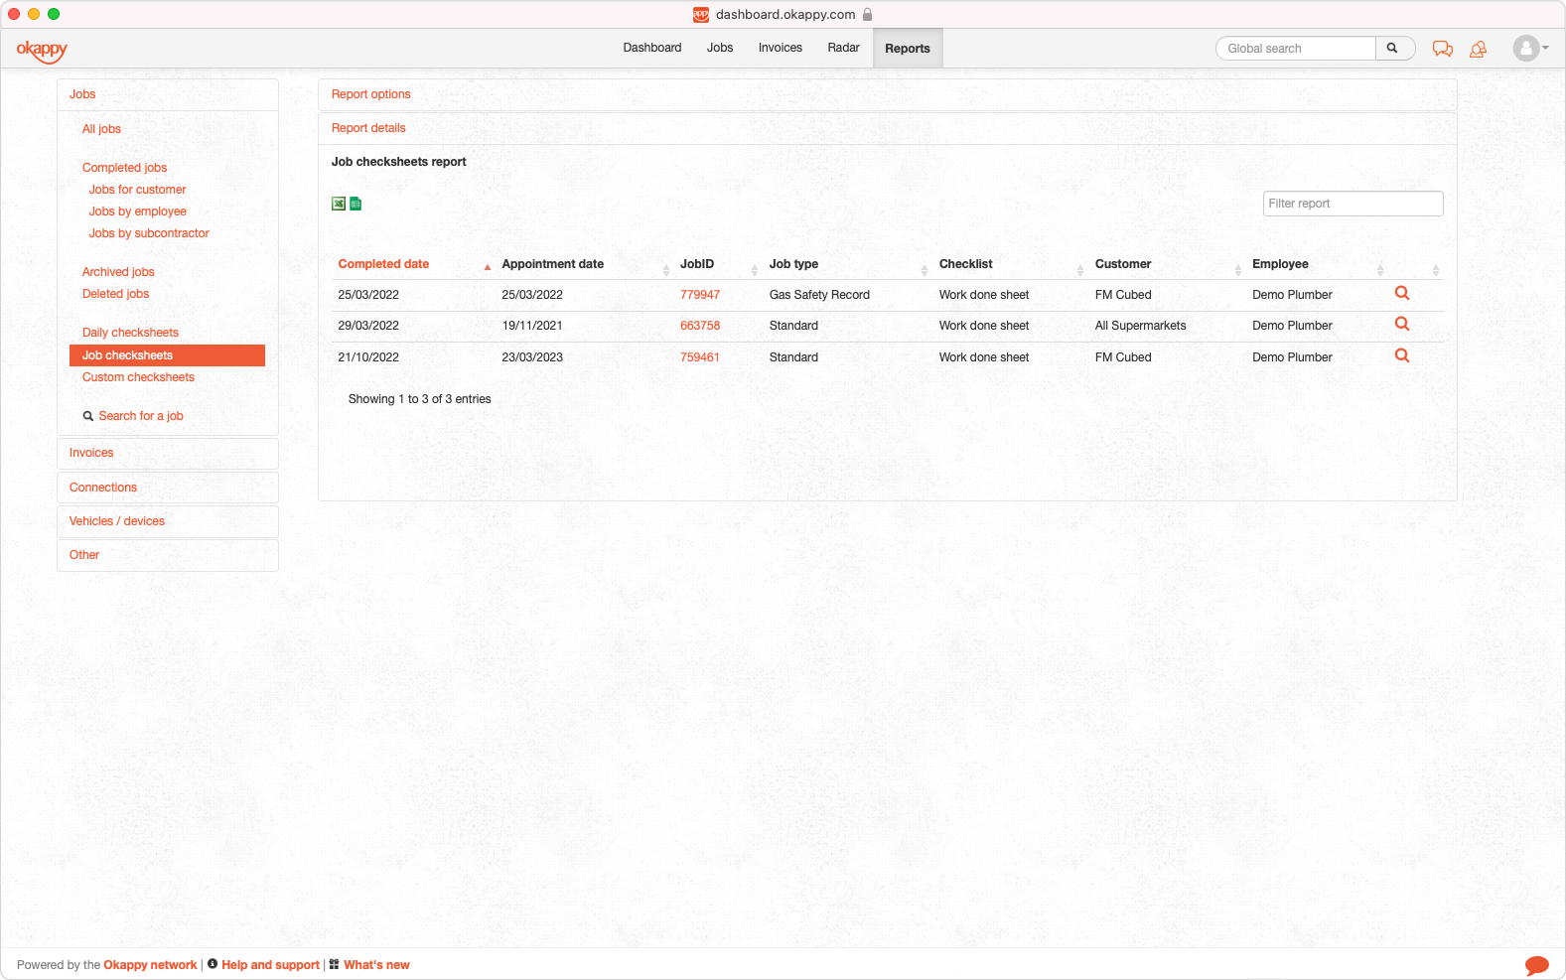This screenshot has height=980, width=1566.
Task: Export report to Google Sheets icon
Action: point(356,204)
